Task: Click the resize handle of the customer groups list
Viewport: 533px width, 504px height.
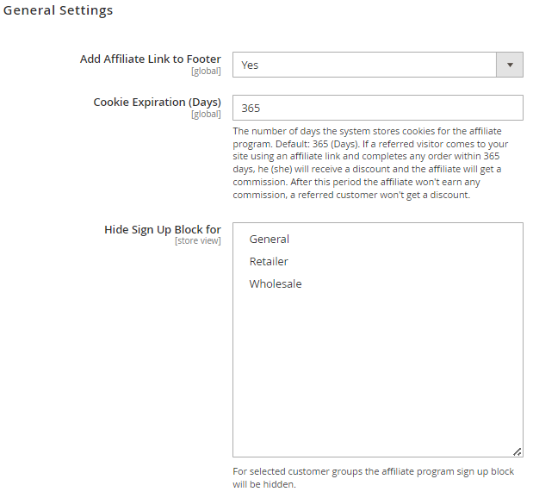Action: coord(517,451)
